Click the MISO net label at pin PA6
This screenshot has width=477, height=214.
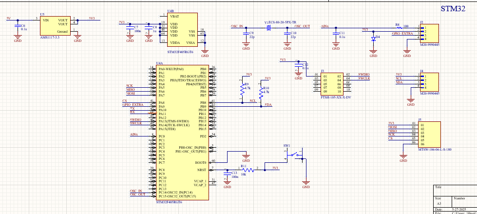tap(130, 90)
